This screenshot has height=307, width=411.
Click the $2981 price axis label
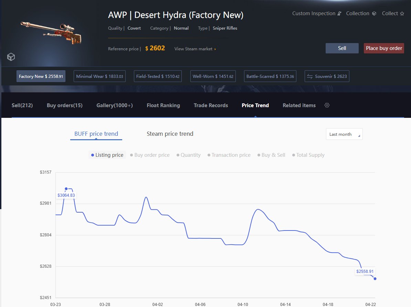(x=45, y=203)
